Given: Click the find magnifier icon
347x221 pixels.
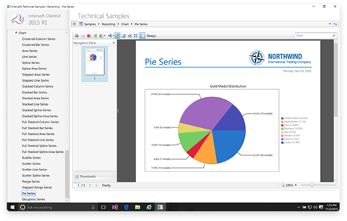Looking at the screenshot, I should (x=334, y=36).
